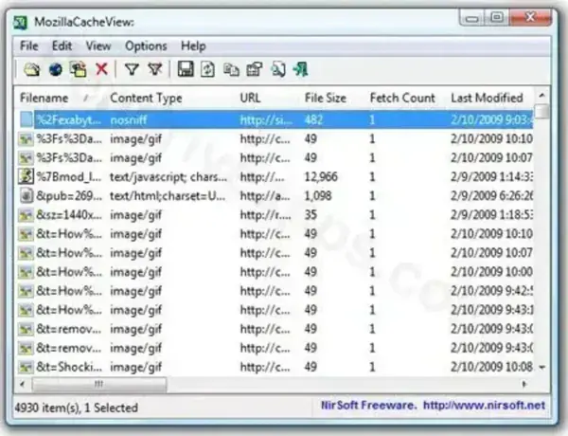Click the 2/9/2009 1:14:33 date cell

pos(491,176)
